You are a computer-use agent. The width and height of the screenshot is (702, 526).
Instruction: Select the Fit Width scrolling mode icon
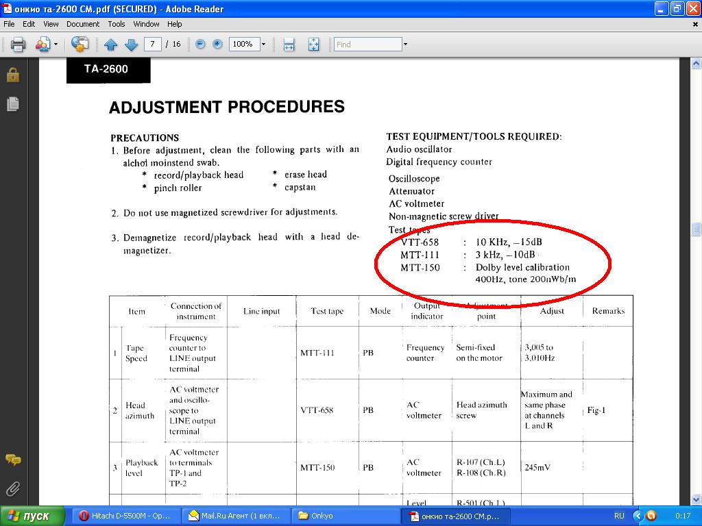click(x=289, y=45)
